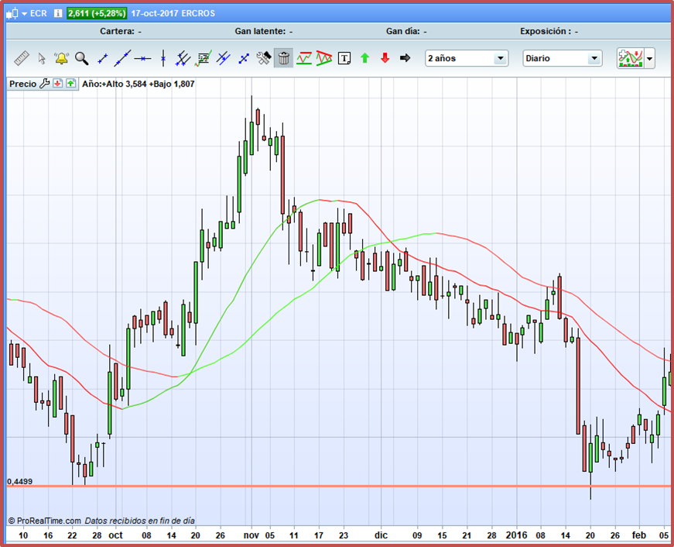Select the red horizontal support line
Image resolution: width=674 pixels, height=547 pixels.
(x=340, y=487)
